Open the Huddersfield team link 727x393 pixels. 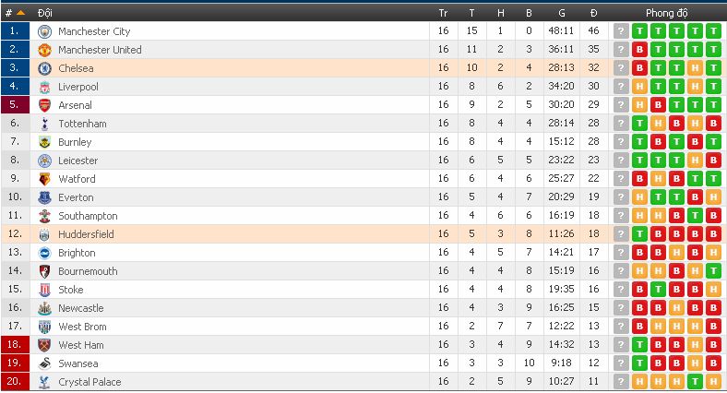pyautogui.click(x=86, y=234)
